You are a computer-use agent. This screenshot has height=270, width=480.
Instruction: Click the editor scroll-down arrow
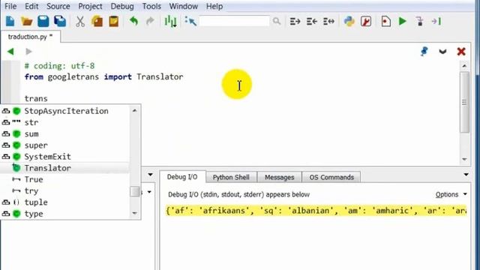[x=464, y=159]
